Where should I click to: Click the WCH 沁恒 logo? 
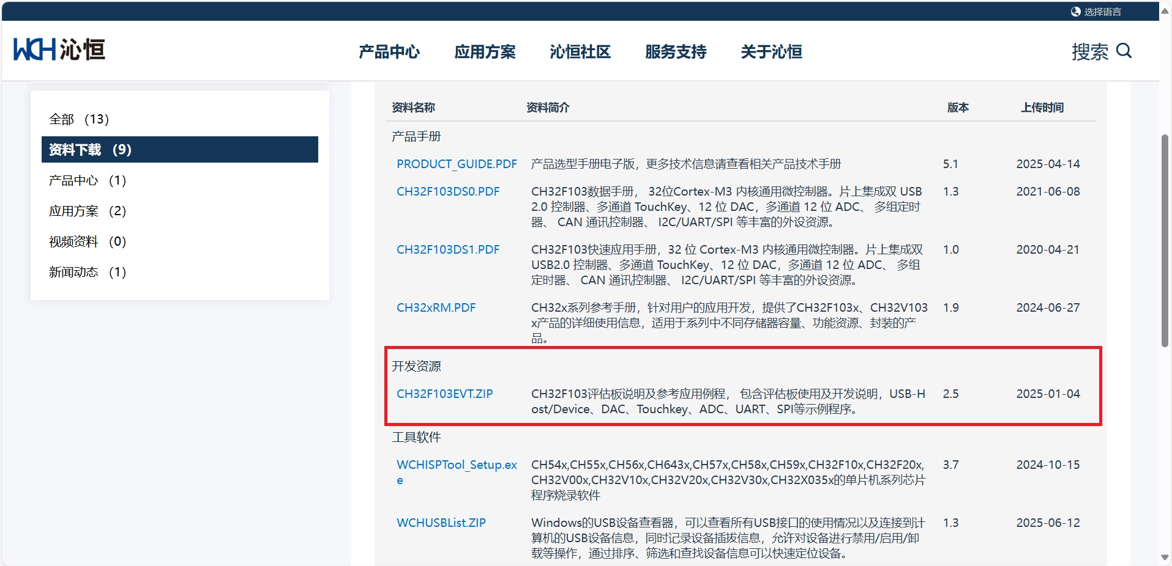point(59,50)
